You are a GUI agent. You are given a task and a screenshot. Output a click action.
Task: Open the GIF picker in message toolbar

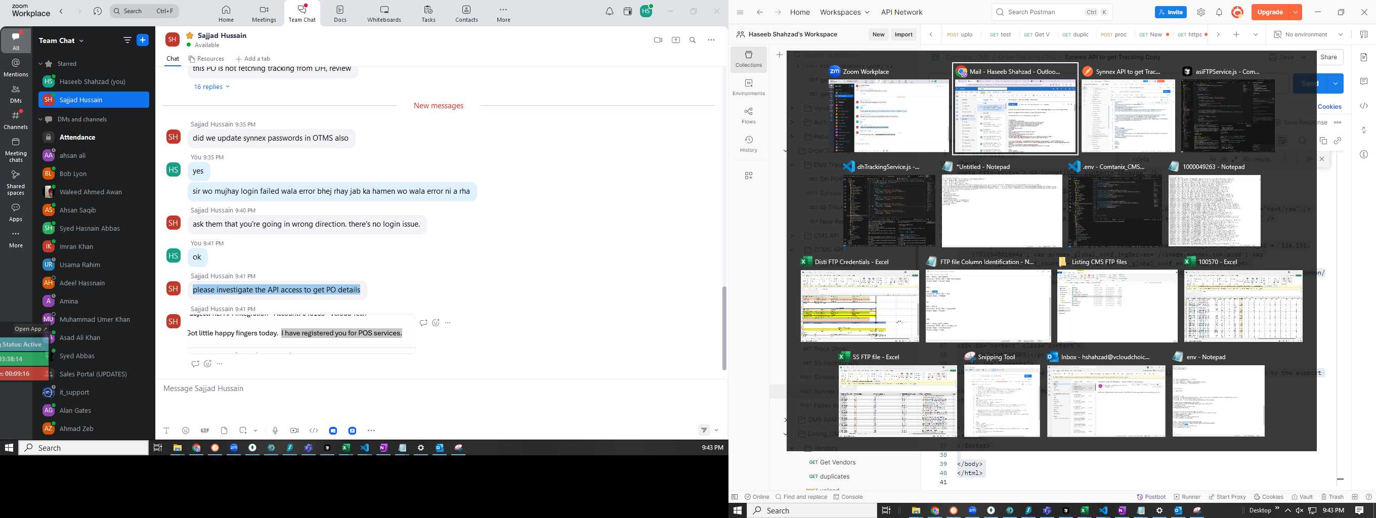pos(204,430)
